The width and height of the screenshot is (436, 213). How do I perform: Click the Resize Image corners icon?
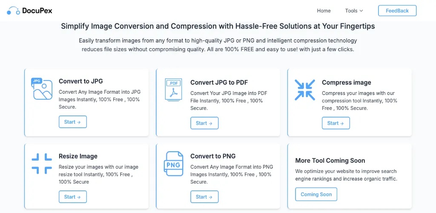(42, 164)
